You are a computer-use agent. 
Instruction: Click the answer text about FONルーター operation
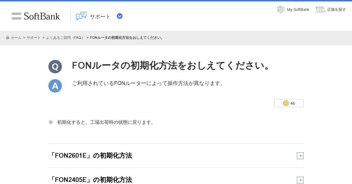[x=148, y=83]
